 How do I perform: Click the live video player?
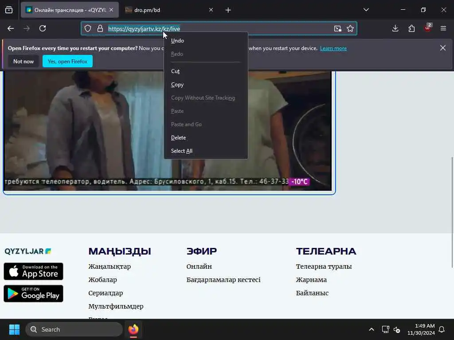pos(168,131)
